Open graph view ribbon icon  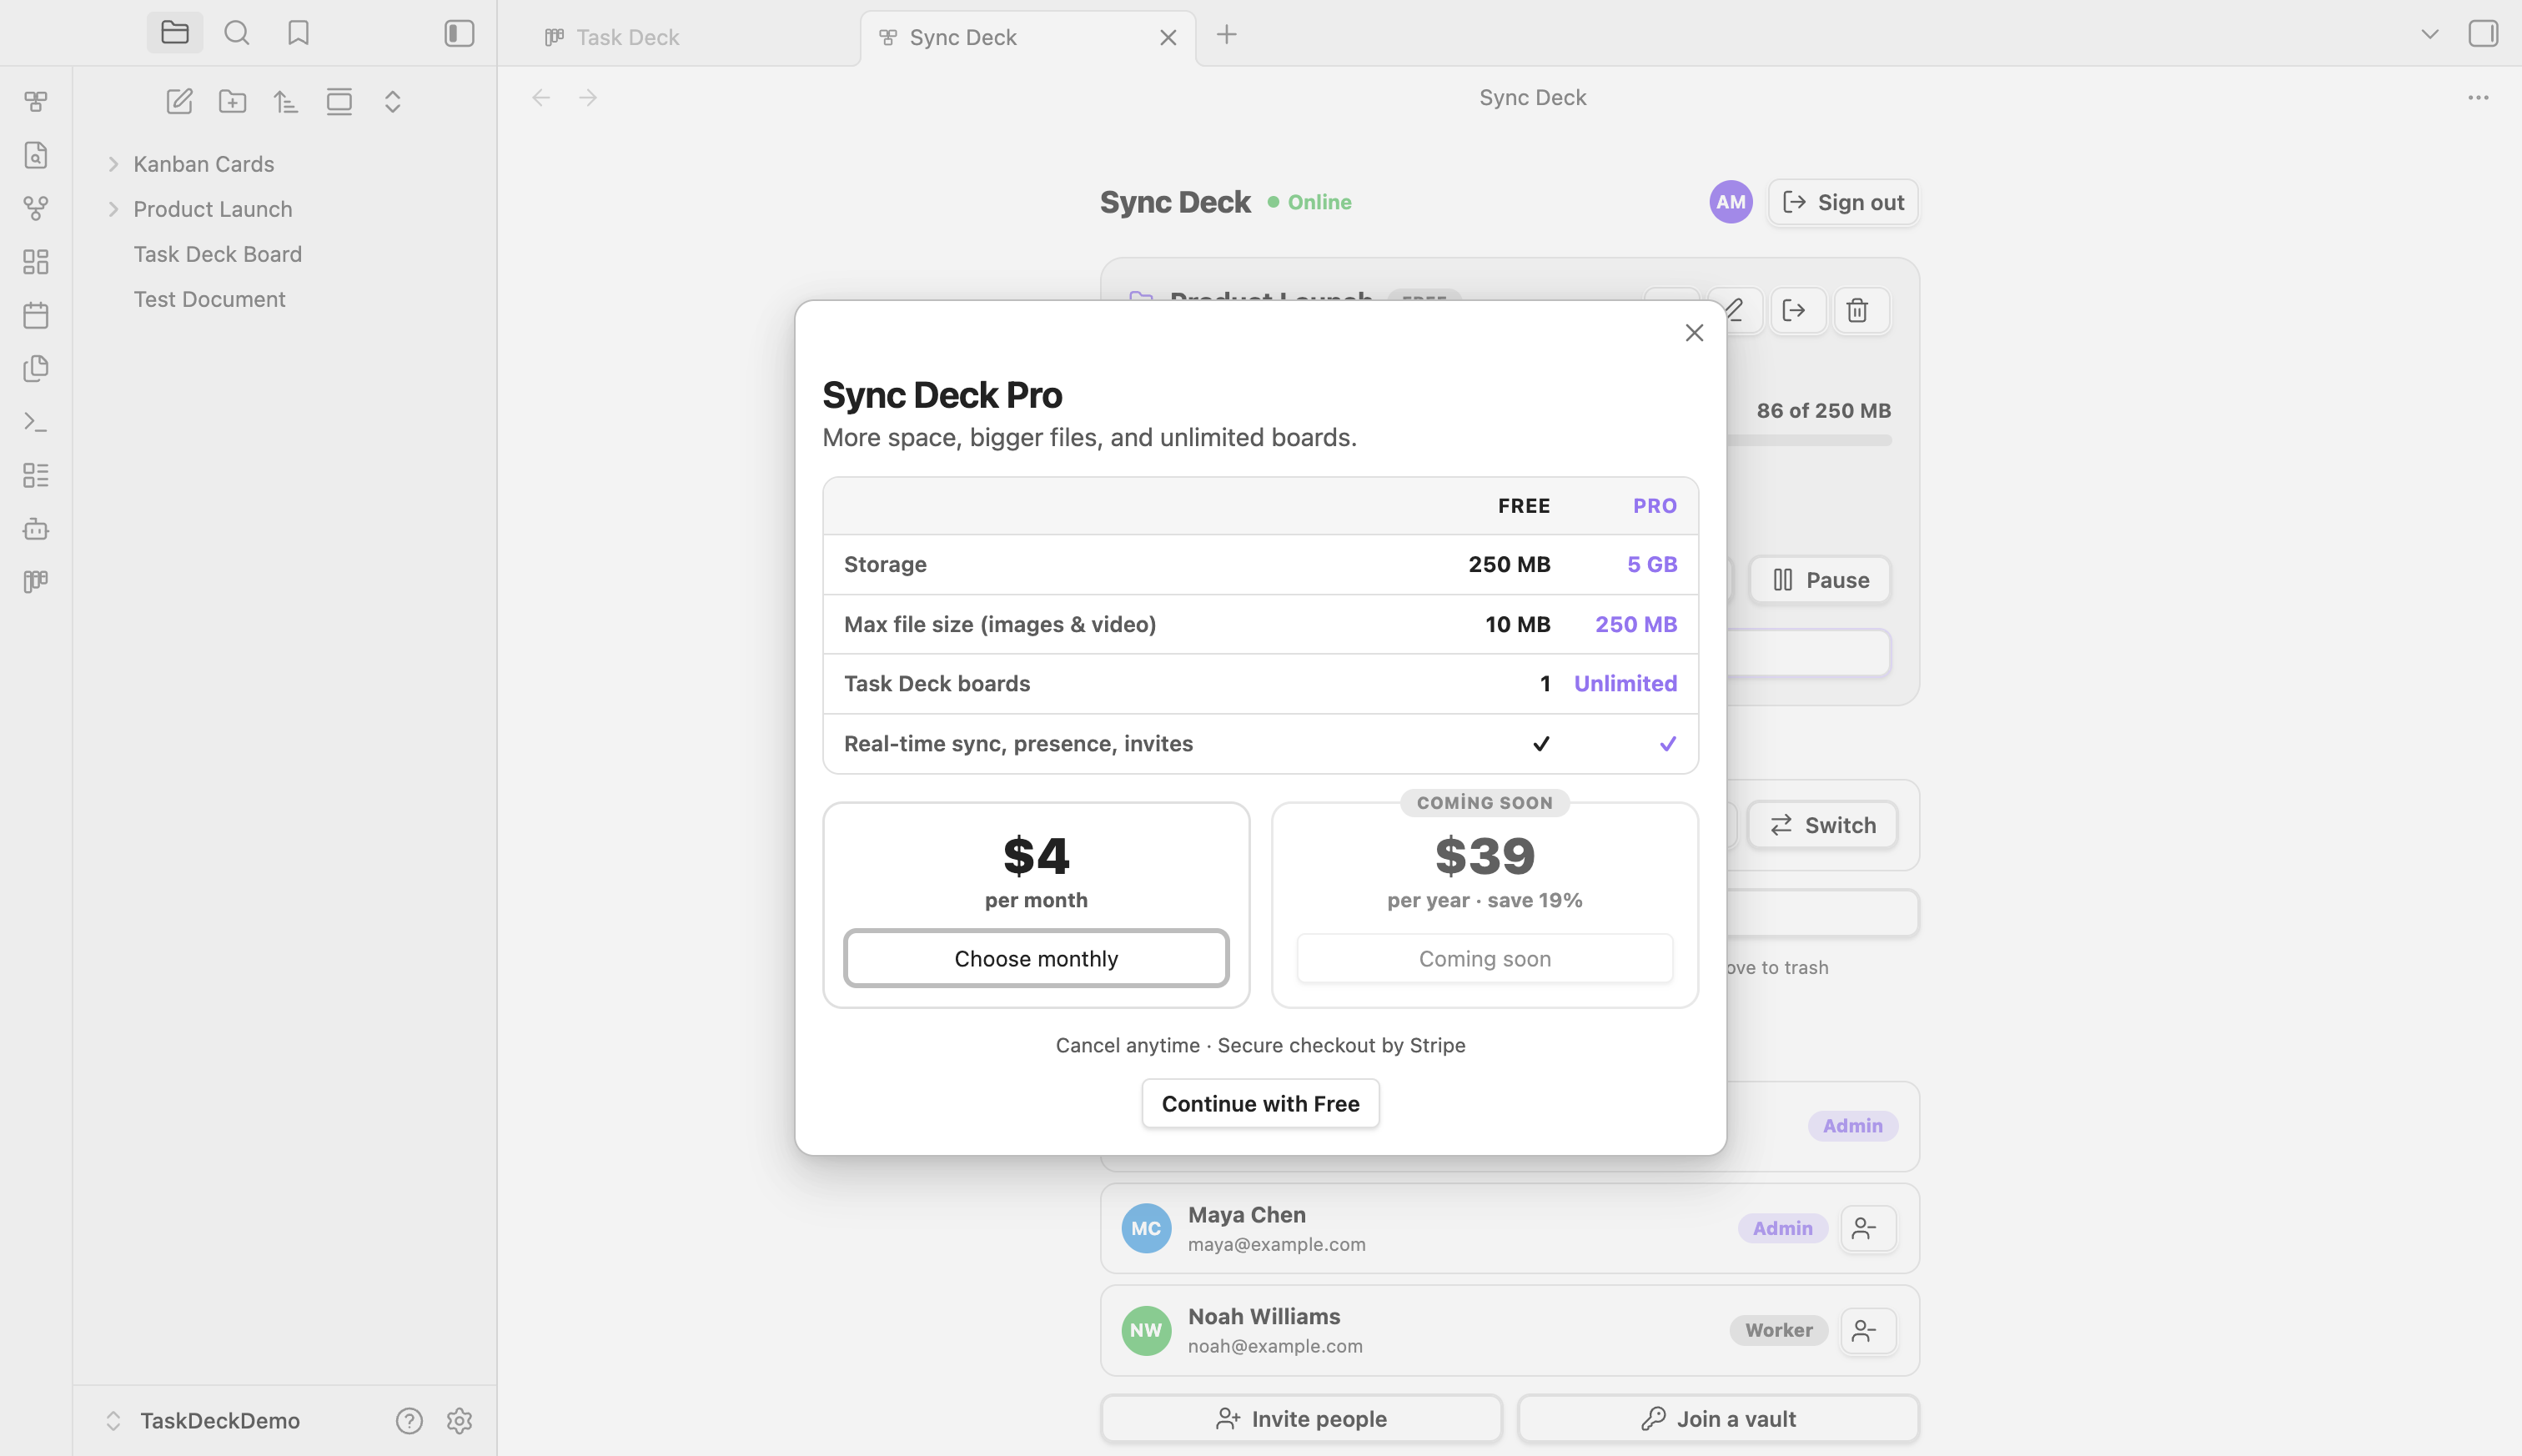pos(36,208)
